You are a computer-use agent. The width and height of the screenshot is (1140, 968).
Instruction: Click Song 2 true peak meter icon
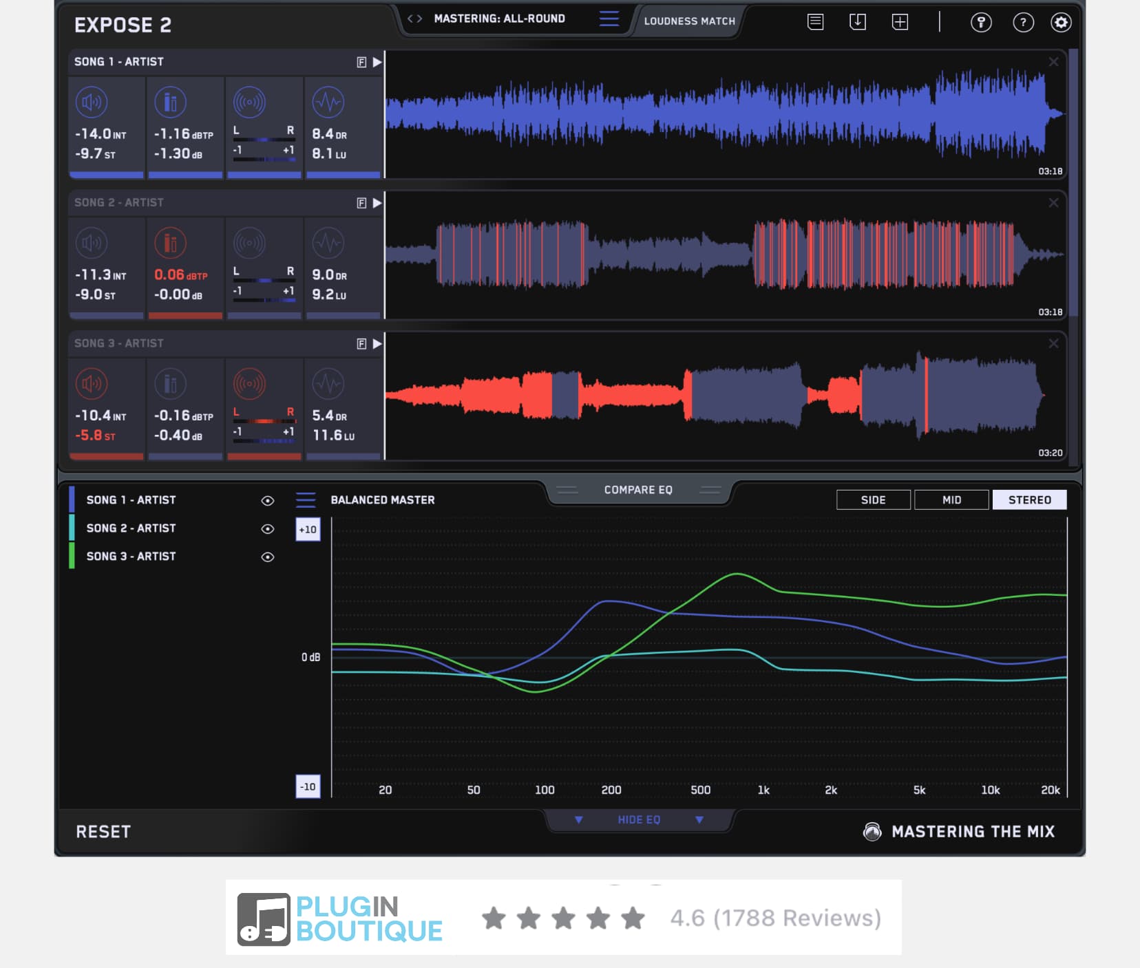[x=170, y=244]
